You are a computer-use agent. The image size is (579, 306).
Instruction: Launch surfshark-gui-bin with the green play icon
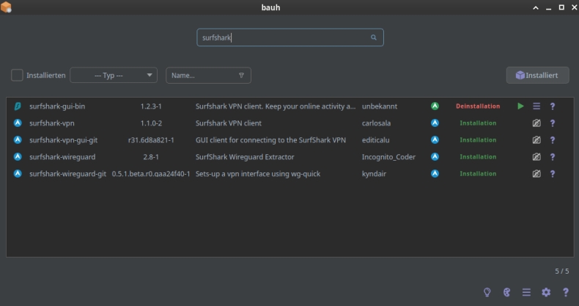pyautogui.click(x=520, y=106)
